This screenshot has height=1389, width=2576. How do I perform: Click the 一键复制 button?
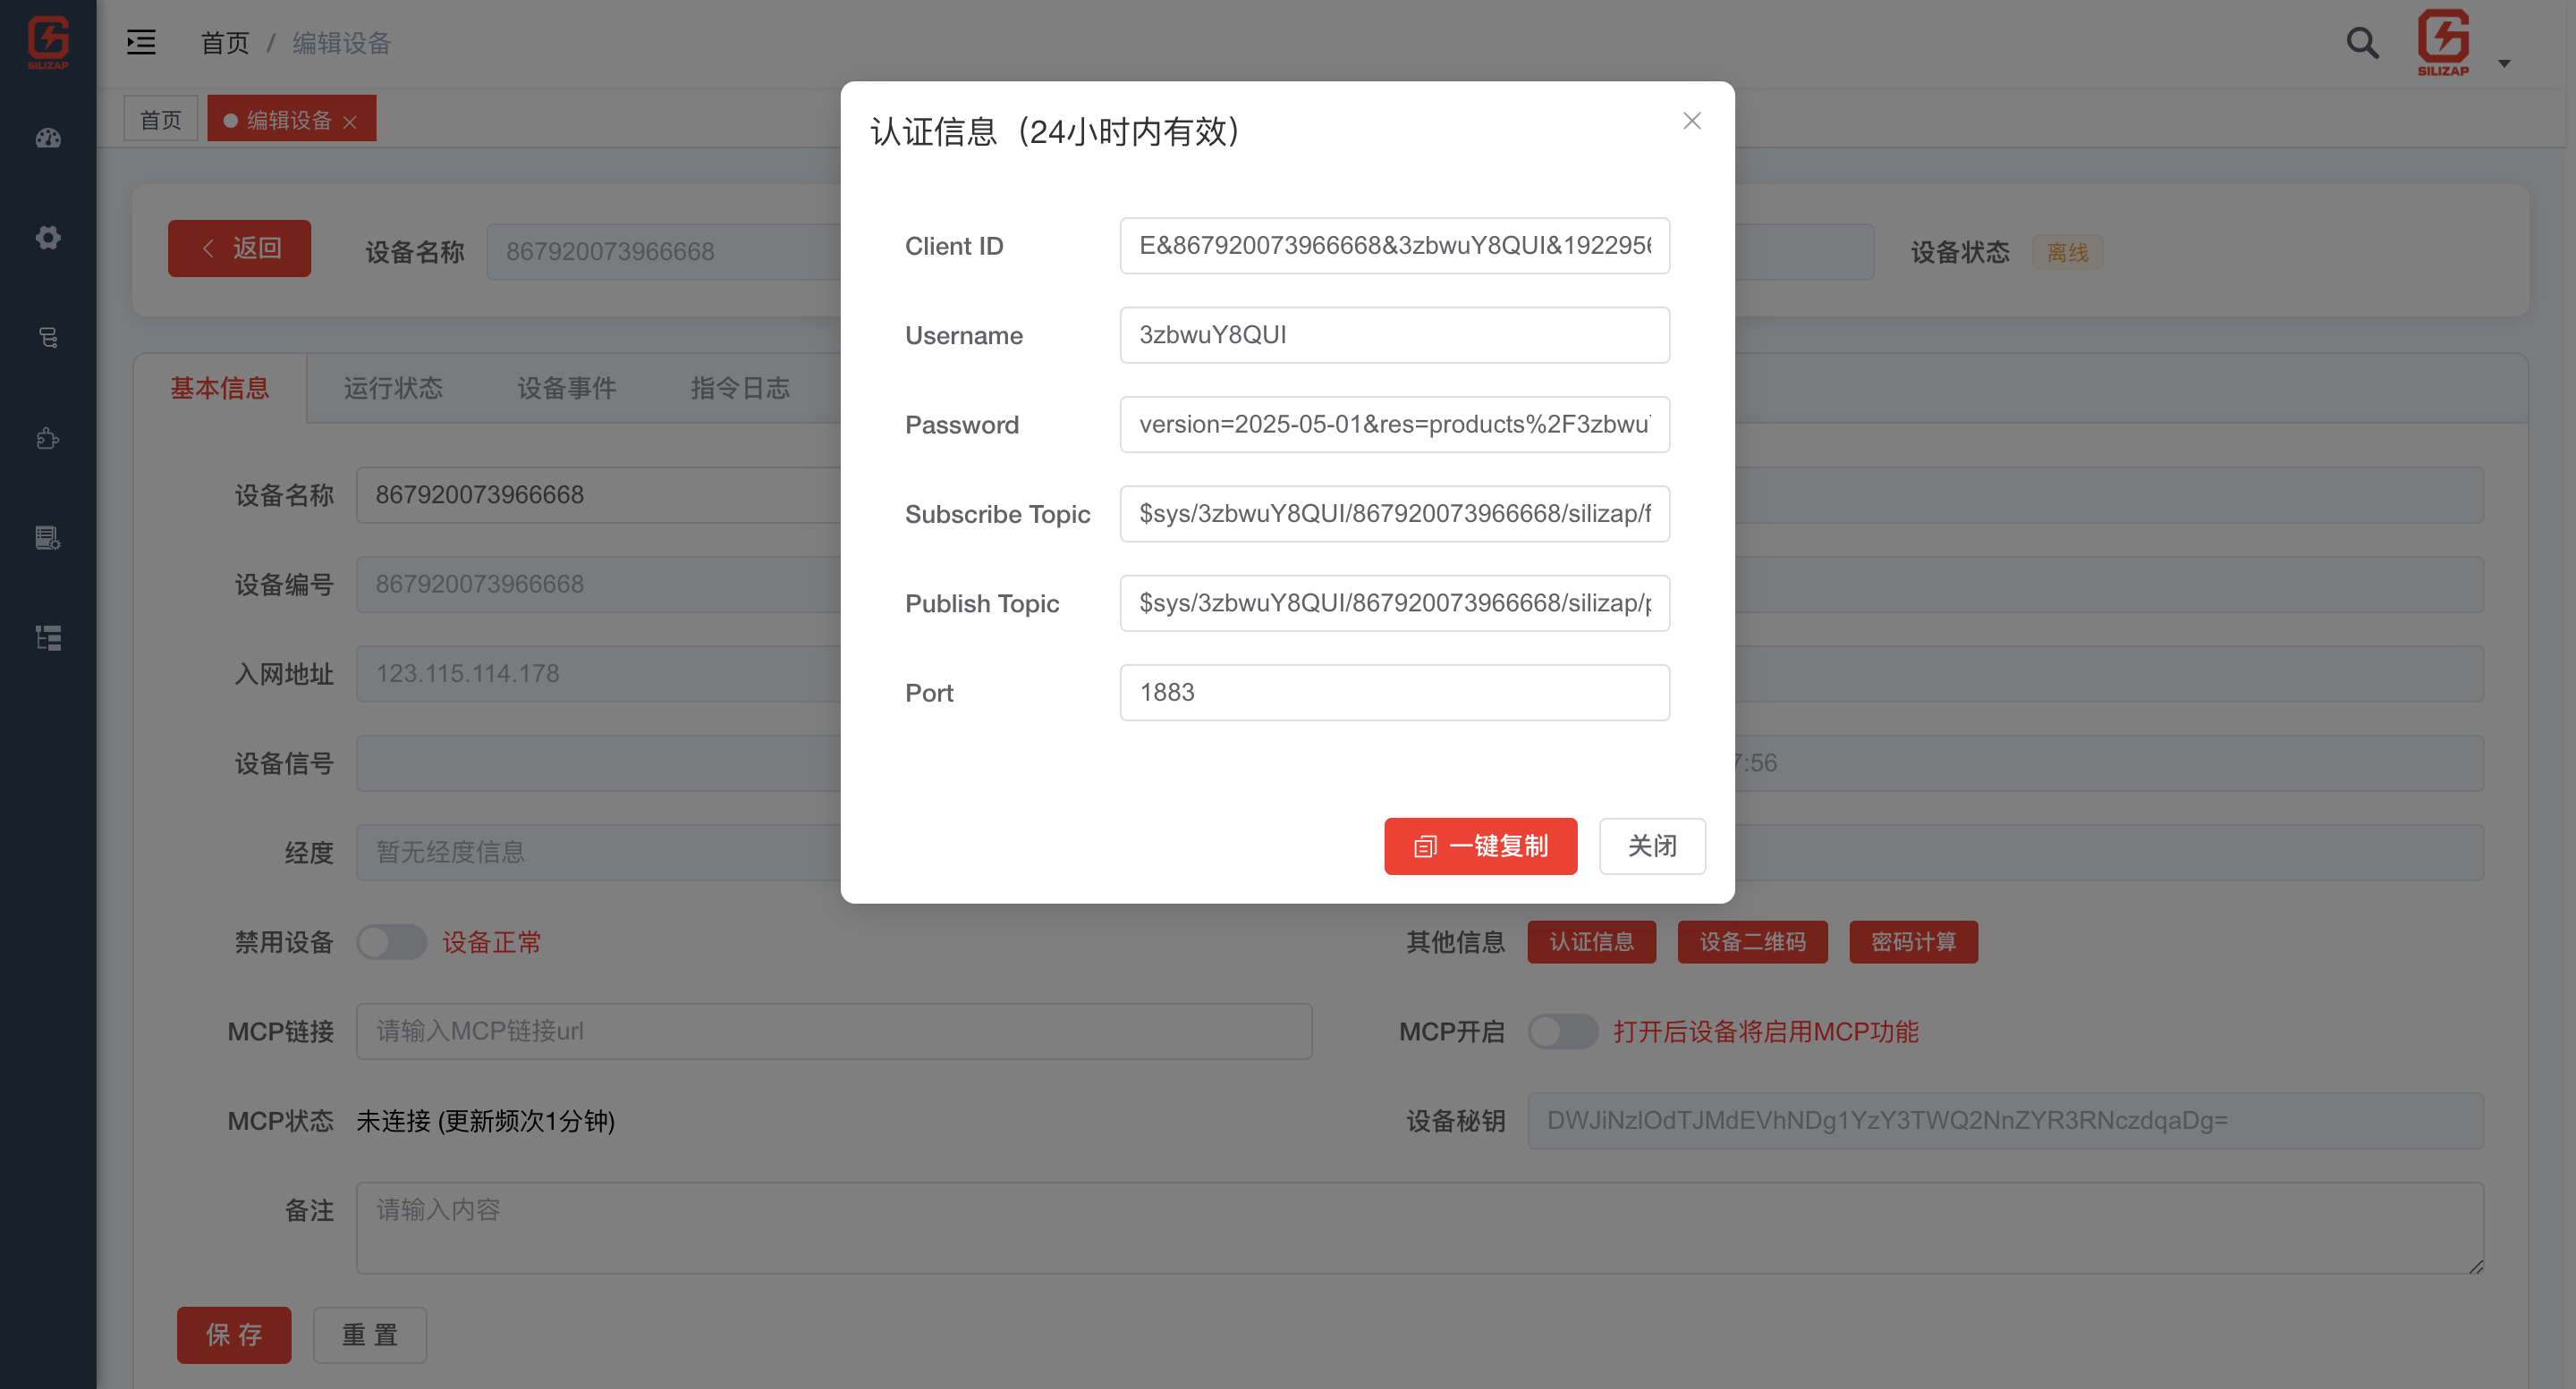(1480, 846)
